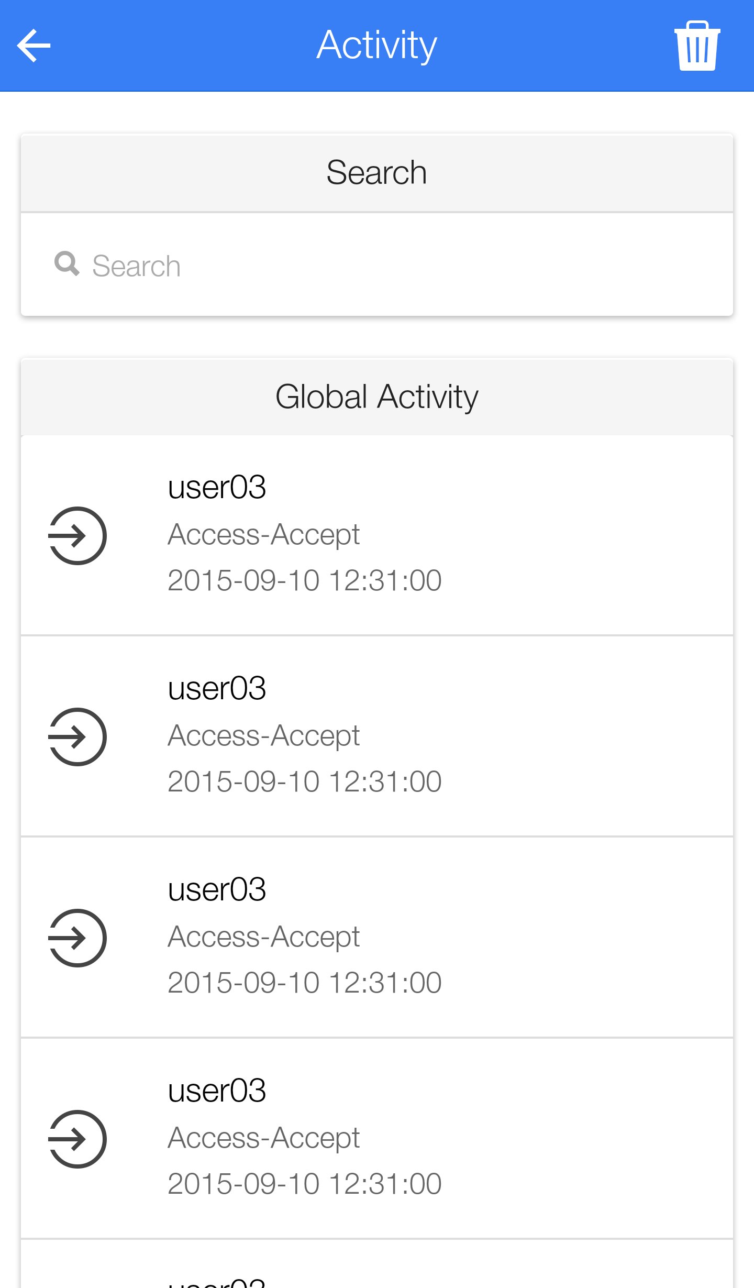Screen dimensions: 754x1288
Task: Focus the Search text input field
Action: tap(398, 266)
